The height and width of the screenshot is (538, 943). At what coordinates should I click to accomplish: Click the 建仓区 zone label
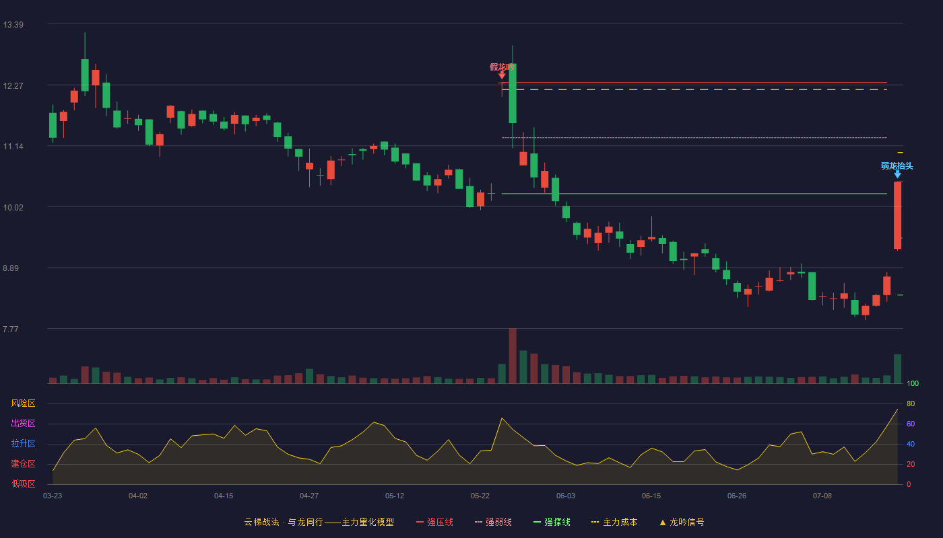click(x=23, y=464)
